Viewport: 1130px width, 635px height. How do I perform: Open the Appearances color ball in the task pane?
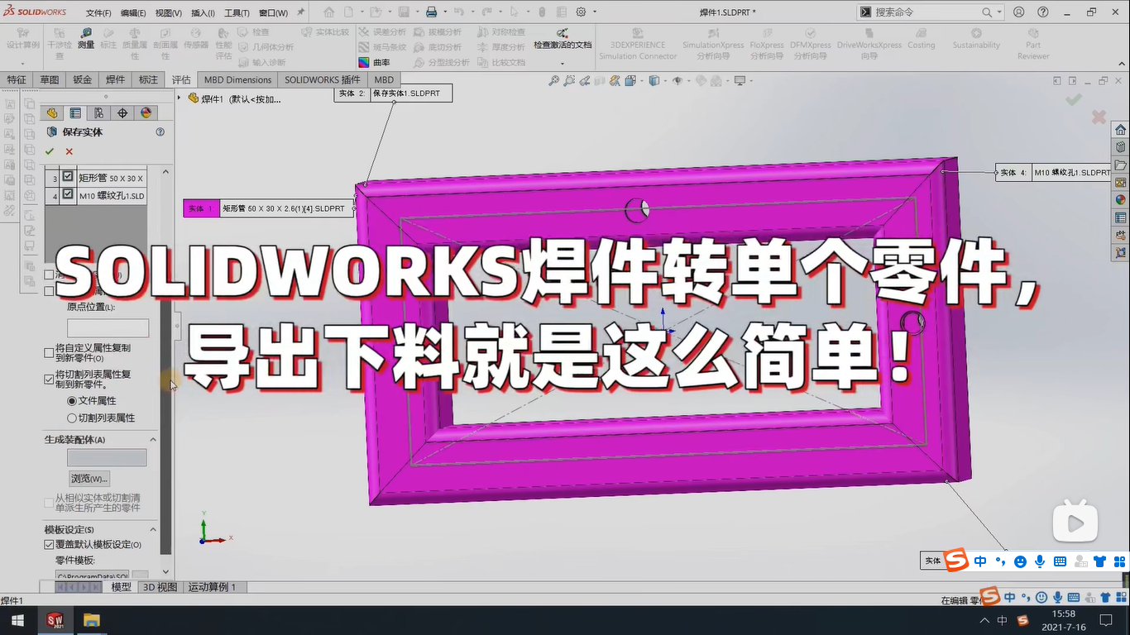coord(1121,199)
